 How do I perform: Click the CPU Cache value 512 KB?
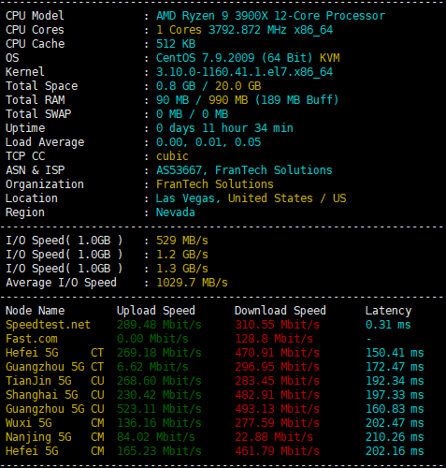point(176,44)
